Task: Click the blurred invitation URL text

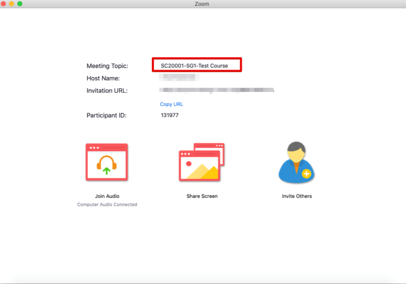Action: (x=217, y=91)
